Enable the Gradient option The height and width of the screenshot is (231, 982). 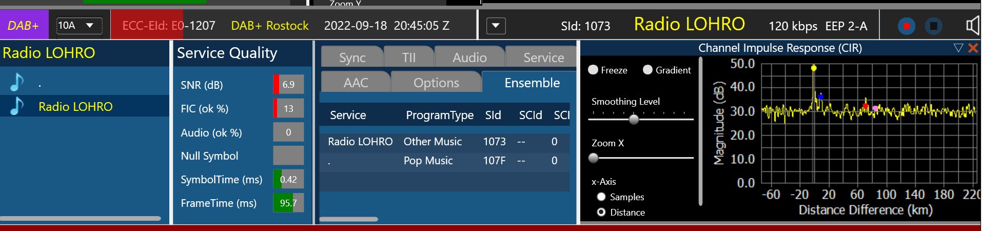tap(648, 70)
